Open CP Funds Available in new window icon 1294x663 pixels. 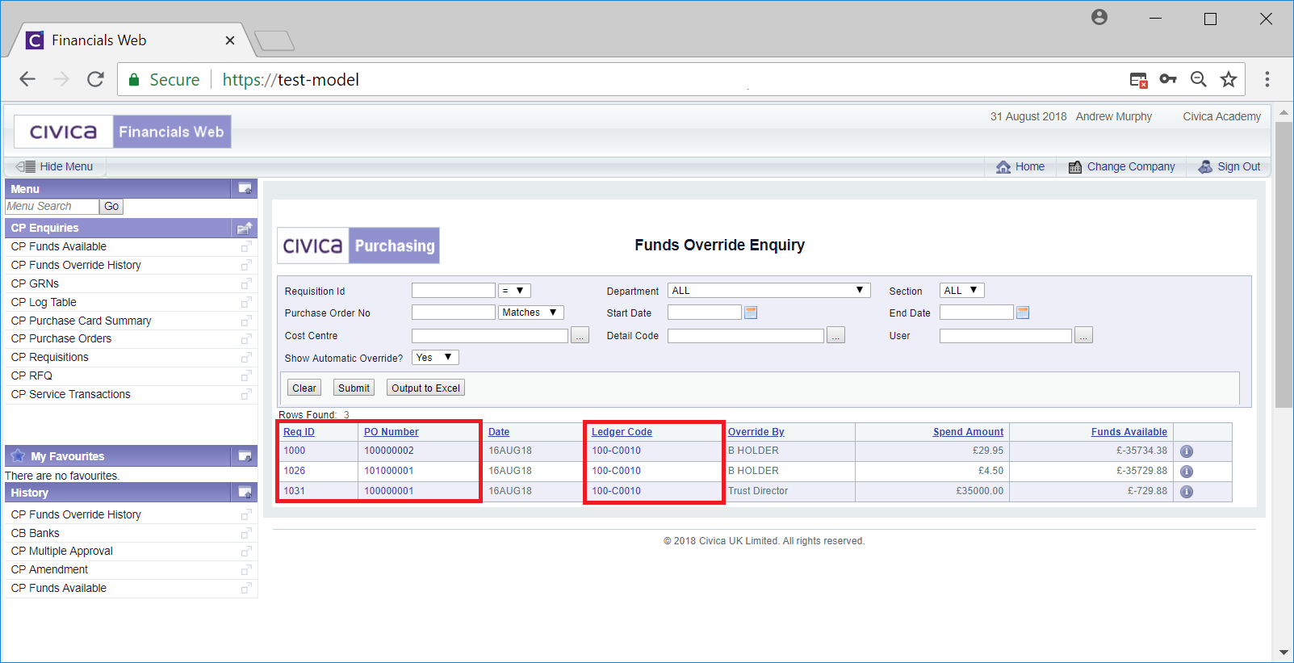[246, 246]
